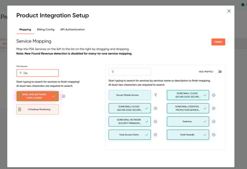Close the Product Integration Setup dialog
247x169 pixels.
229,11
